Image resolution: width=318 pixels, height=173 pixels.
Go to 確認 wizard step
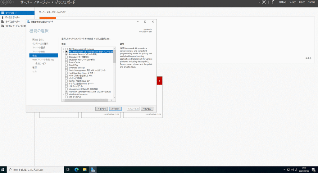tap(34, 67)
